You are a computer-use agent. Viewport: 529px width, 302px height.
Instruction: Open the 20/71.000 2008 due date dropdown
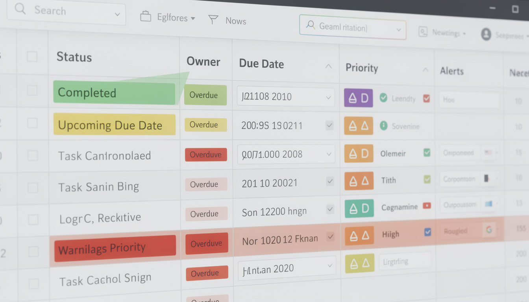[329, 155]
